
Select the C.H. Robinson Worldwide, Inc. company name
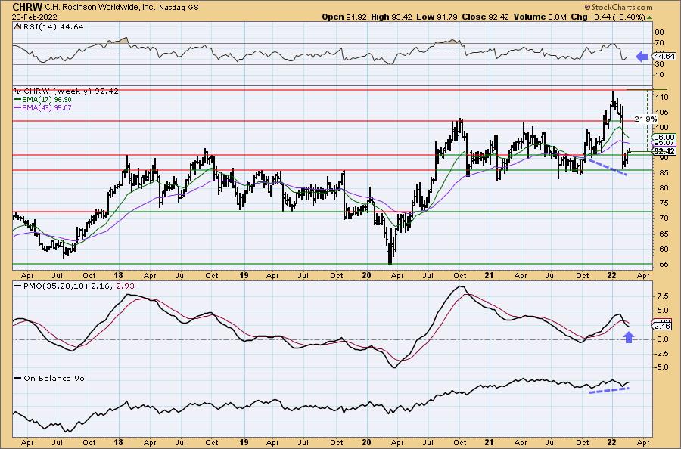click(101, 7)
